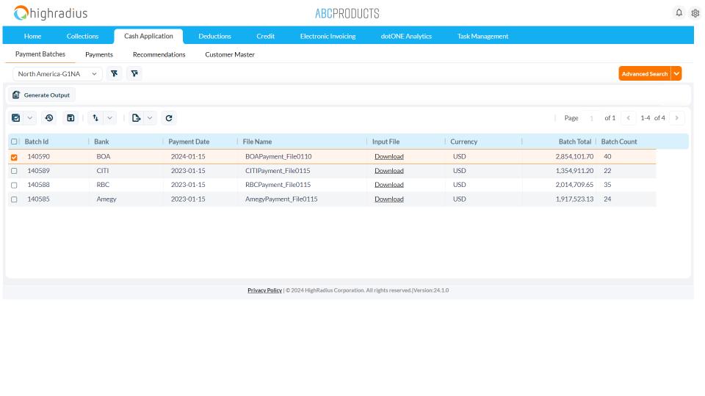Expand the dropdown arrow next to export icon
The height and width of the screenshot is (396, 705).
pyautogui.click(x=150, y=118)
